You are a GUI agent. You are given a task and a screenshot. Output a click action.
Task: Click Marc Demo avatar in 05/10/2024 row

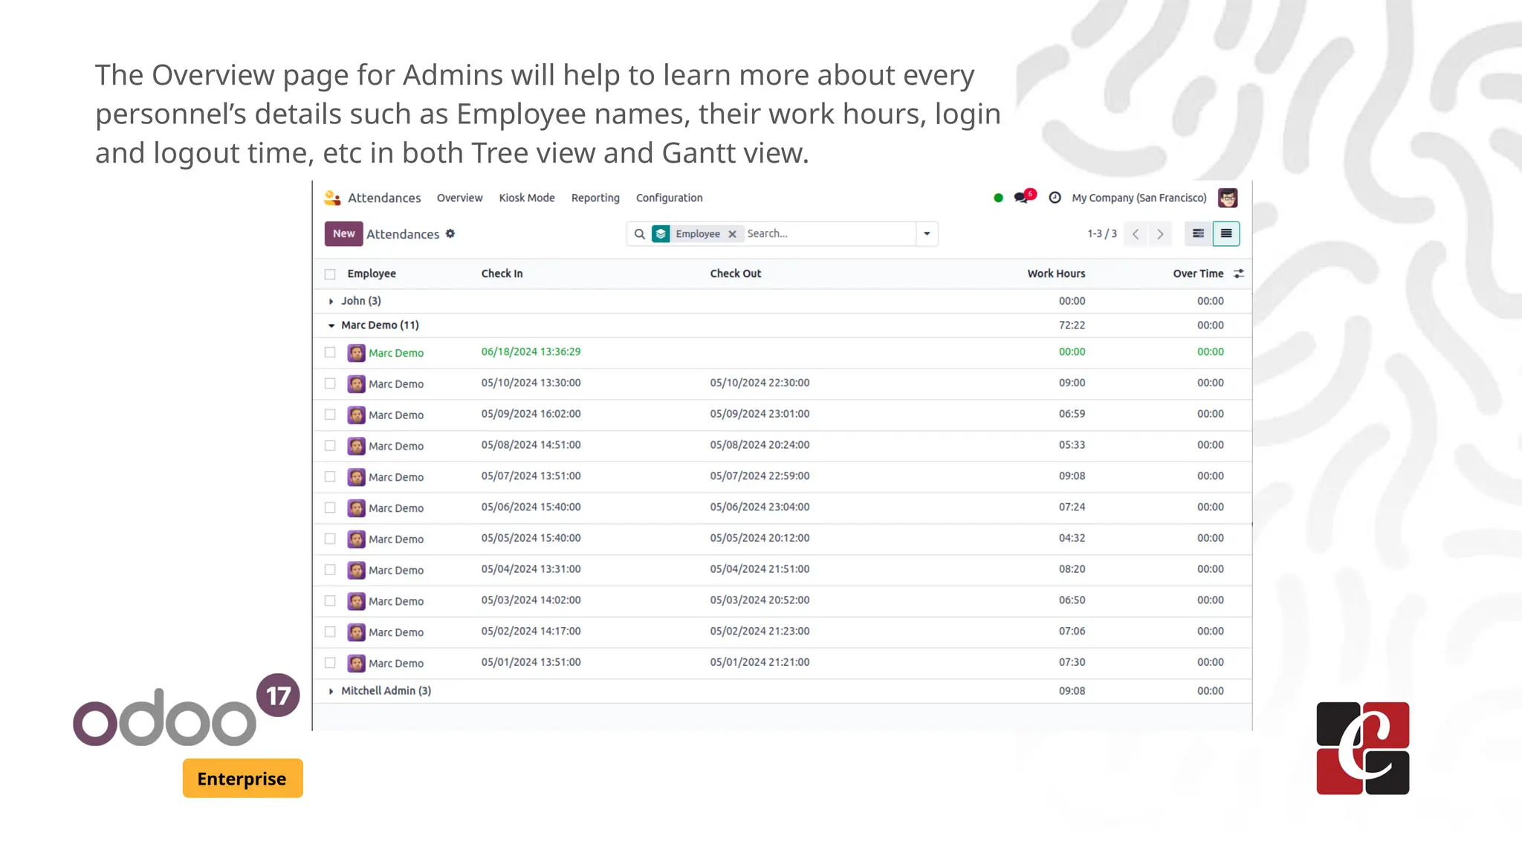pyautogui.click(x=357, y=383)
